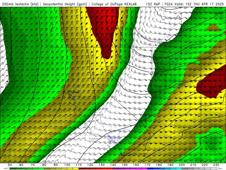
Task: Select the dark gray 200–205 kt legend swatch
Action: (x=185, y=169)
